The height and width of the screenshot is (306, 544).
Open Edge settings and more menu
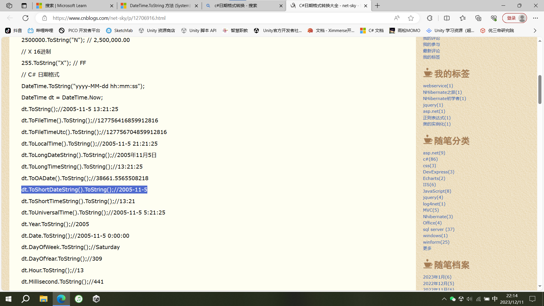[535, 18]
